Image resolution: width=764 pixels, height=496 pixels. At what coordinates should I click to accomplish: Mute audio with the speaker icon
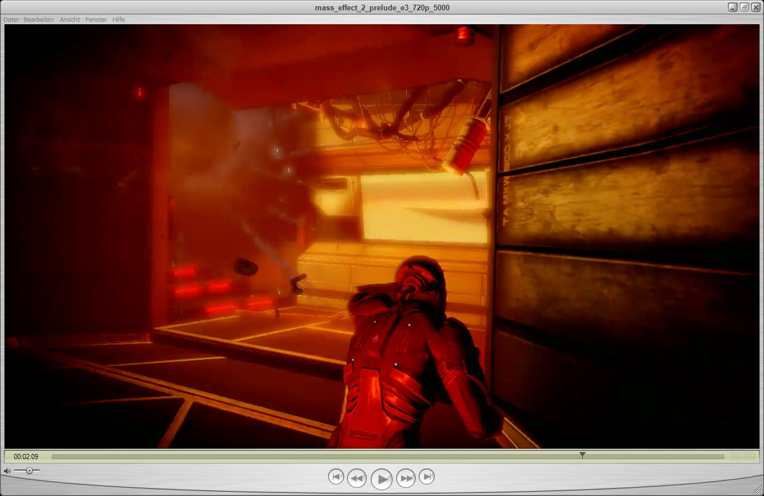coord(7,471)
